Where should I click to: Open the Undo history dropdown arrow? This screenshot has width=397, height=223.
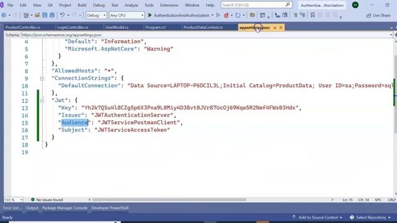point(68,15)
